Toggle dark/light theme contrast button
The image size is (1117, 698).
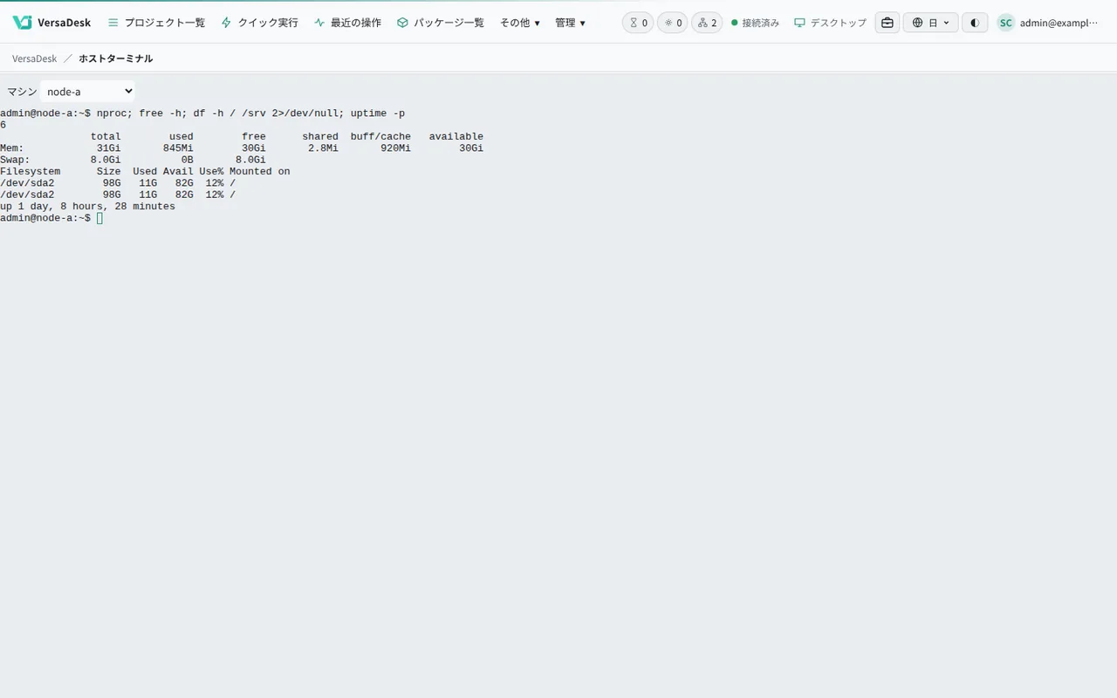975,23
